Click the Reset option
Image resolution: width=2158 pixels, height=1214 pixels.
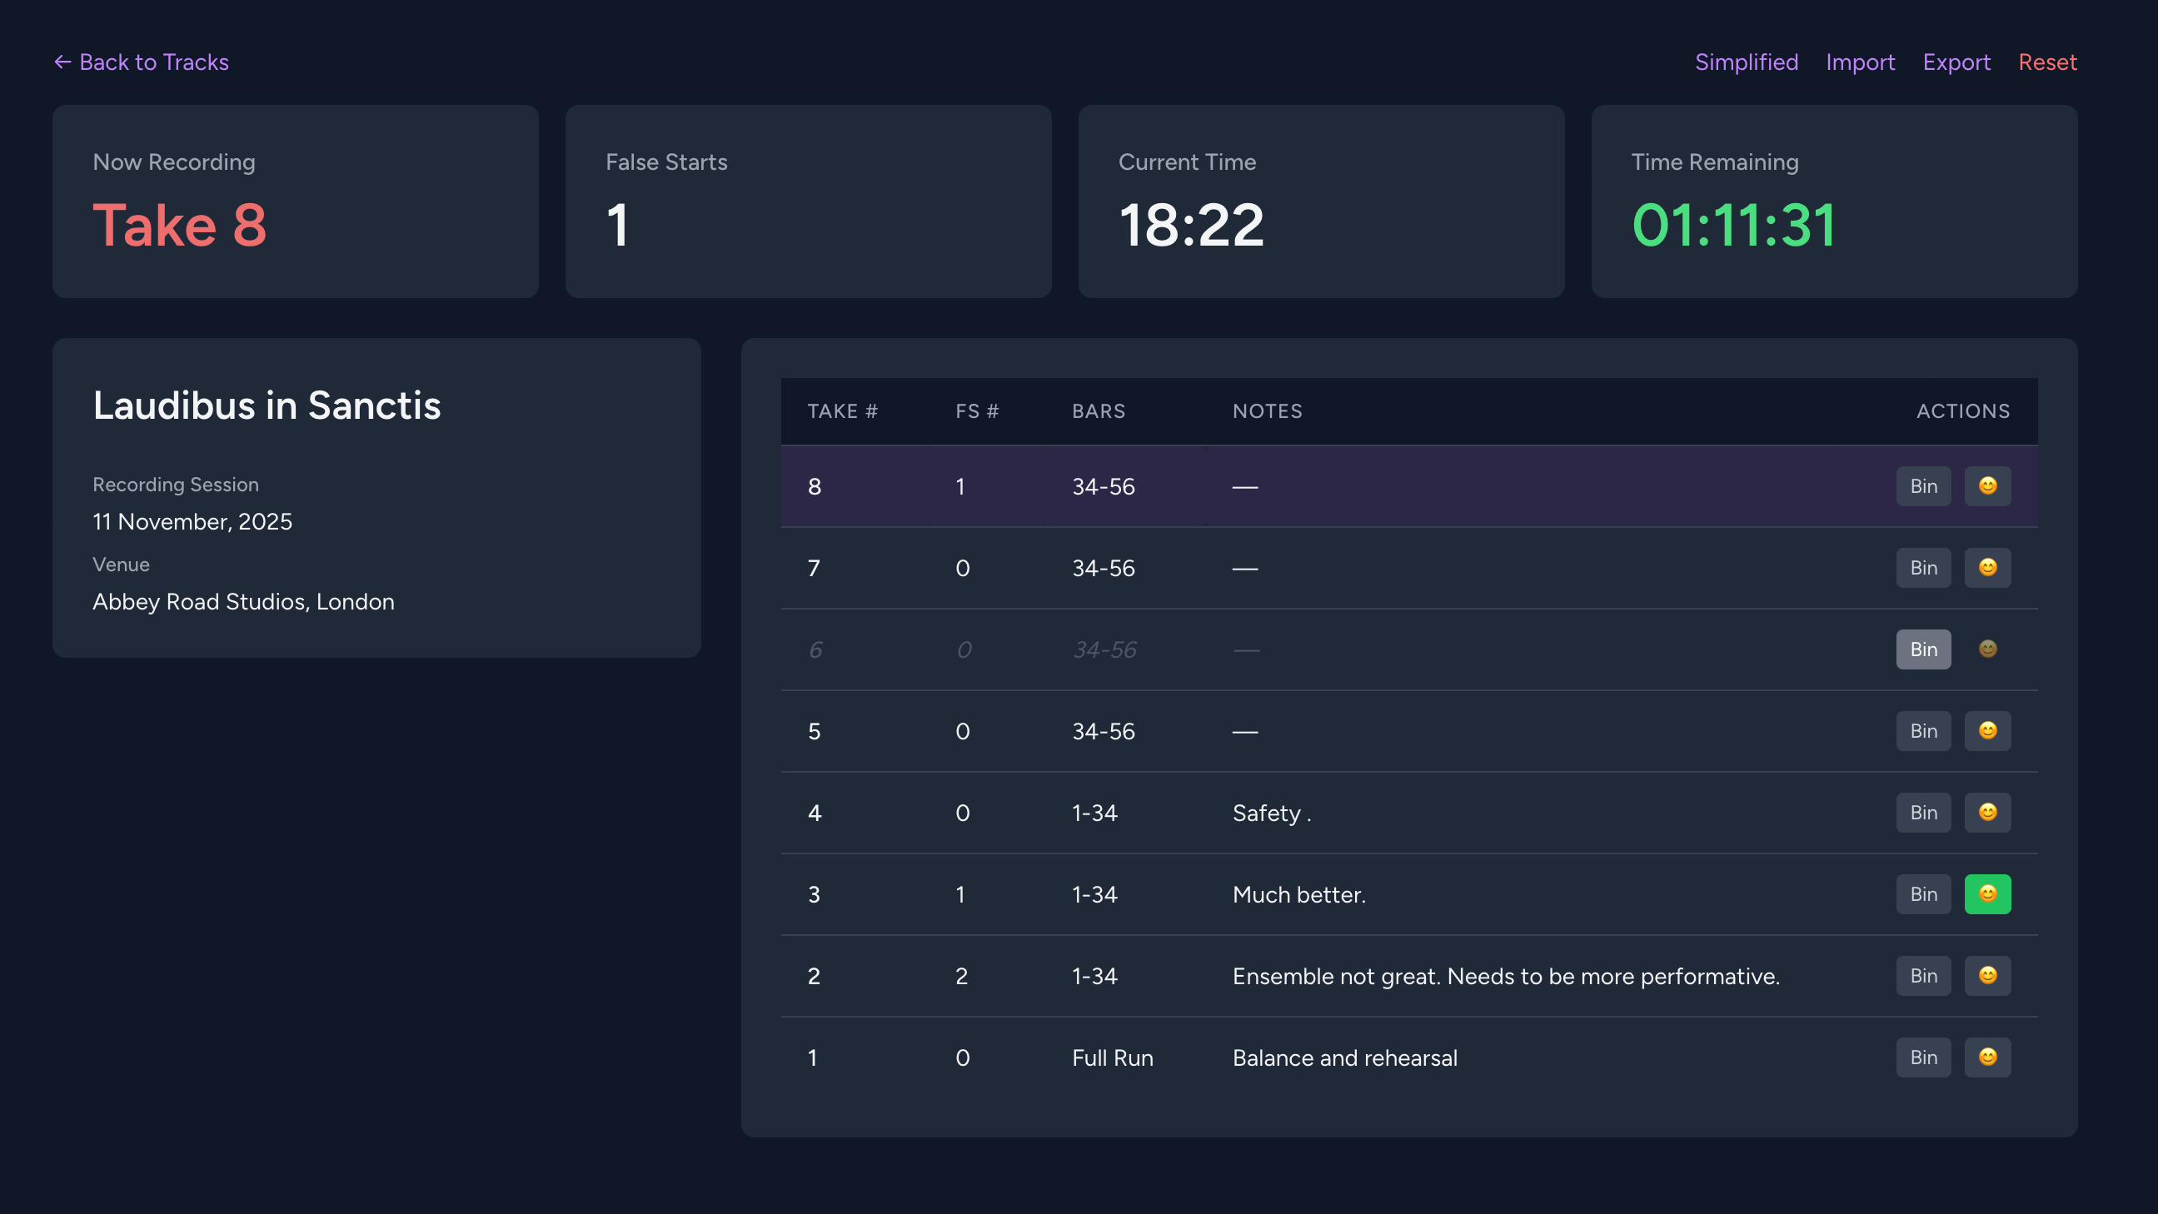(x=2047, y=61)
